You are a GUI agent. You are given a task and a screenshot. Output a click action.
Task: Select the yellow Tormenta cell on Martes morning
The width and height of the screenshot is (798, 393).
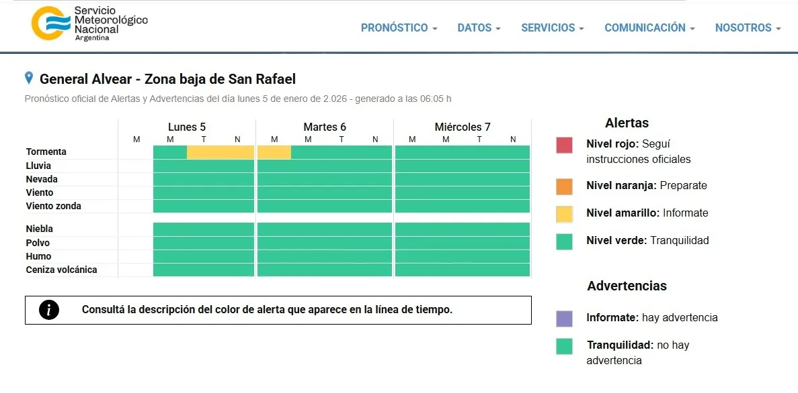point(274,152)
